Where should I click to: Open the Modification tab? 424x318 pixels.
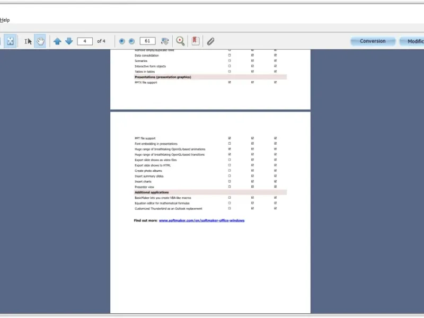tap(412, 41)
